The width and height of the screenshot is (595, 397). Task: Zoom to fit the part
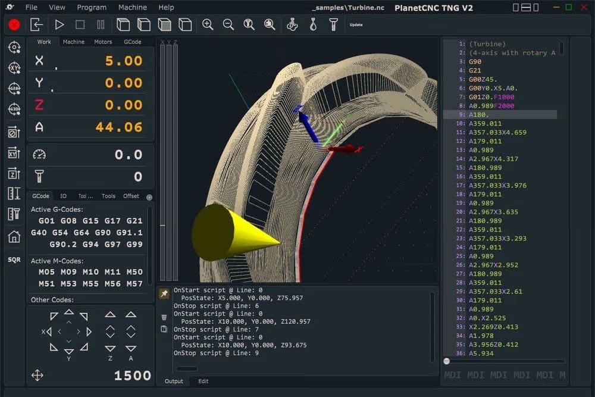(270, 24)
